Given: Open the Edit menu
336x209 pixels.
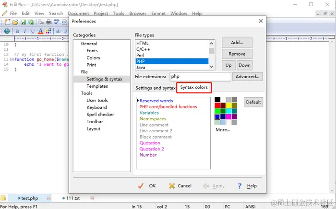Looking at the screenshot, I should pos(25,13).
